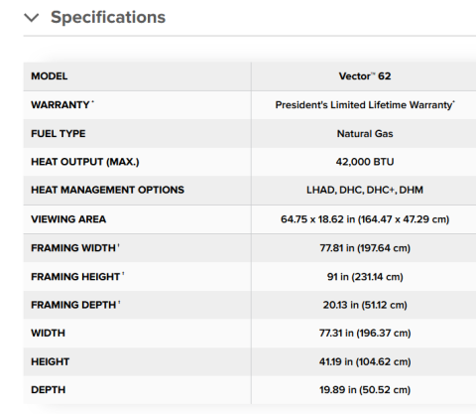This screenshot has width=476, height=414.
Task: Click the DEPTH row label
Action: click(49, 390)
